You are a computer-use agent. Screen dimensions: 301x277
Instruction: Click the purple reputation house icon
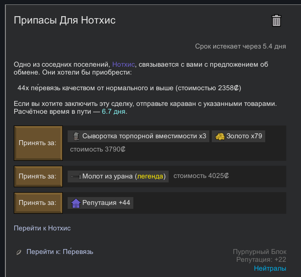coord(76,203)
